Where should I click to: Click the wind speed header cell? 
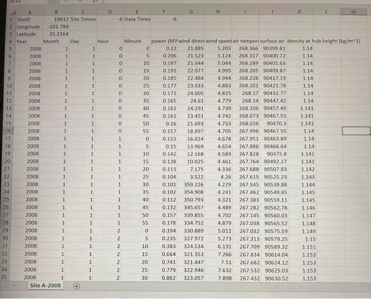(x=218, y=41)
